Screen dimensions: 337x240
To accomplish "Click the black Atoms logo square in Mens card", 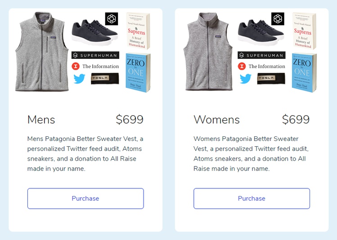I will (x=112, y=19).
